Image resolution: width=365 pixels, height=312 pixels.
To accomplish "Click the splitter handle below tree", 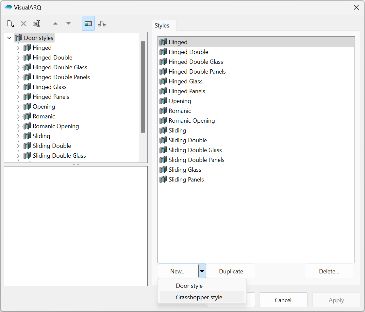I will 76,165.
